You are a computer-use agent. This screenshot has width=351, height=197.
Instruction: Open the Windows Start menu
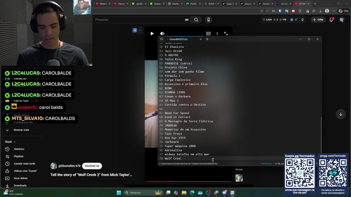(119, 193)
